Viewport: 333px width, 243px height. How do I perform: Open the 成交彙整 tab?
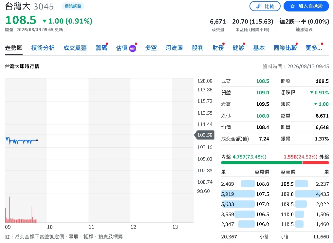point(75,48)
